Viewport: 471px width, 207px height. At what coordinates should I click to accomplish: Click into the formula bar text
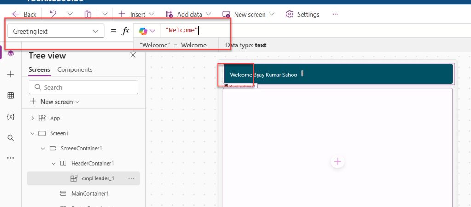point(182,30)
